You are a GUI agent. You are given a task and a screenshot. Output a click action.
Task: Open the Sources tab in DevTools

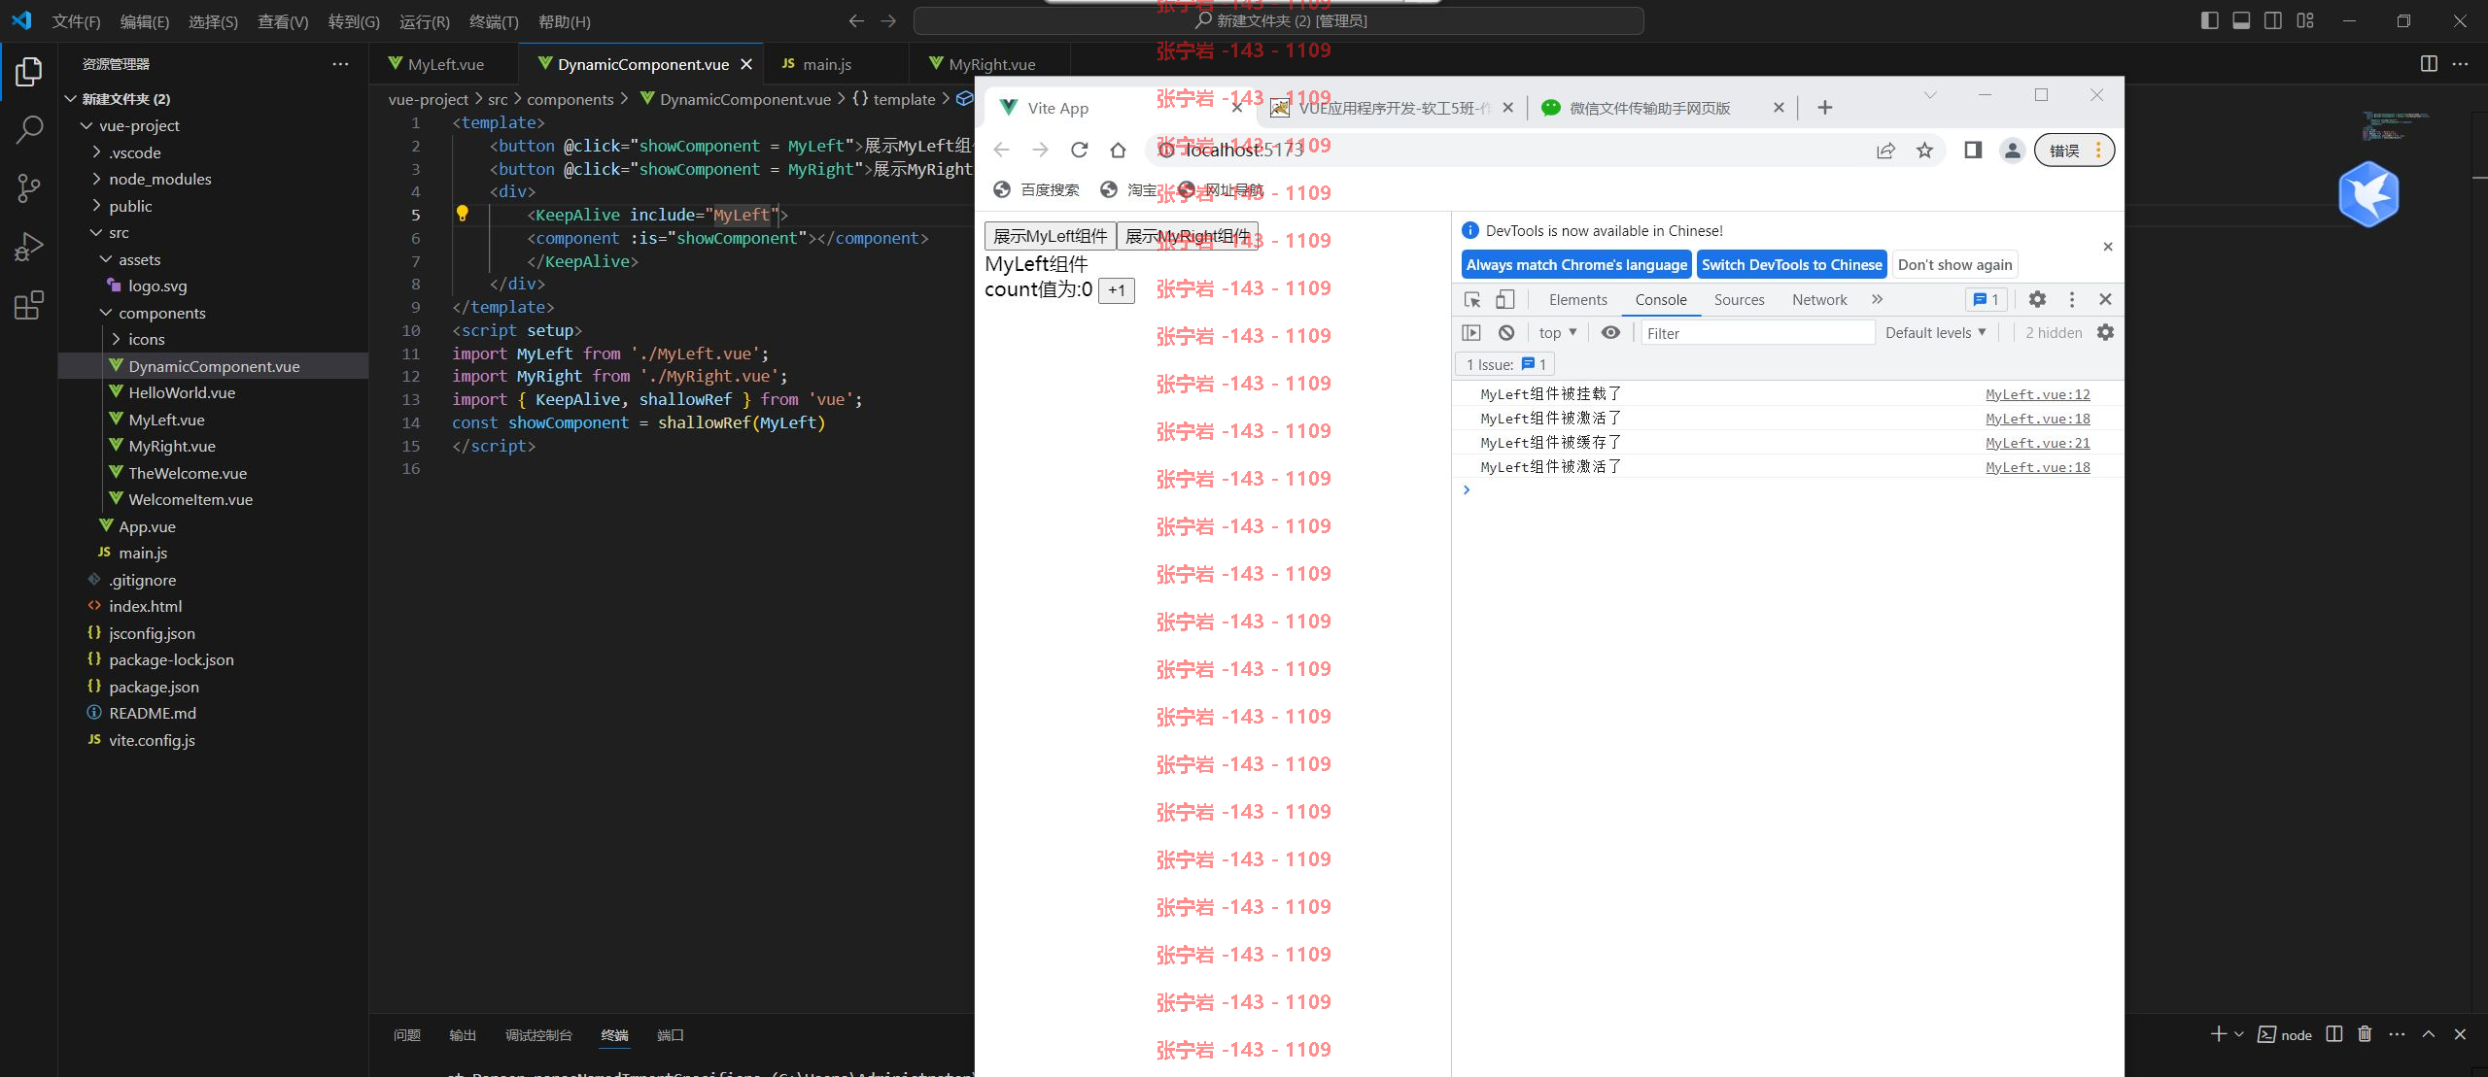(1739, 299)
